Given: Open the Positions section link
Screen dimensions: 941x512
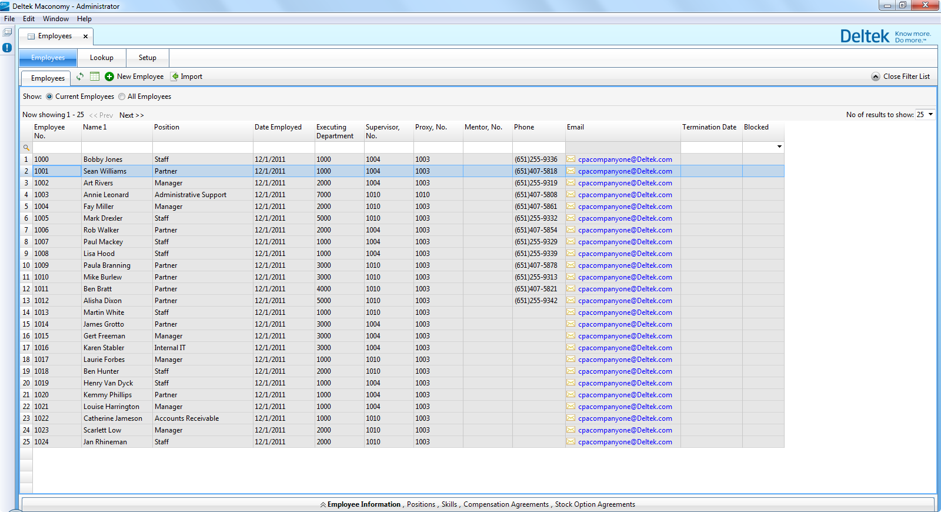Looking at the screenshot, I should tap(421, 504).
